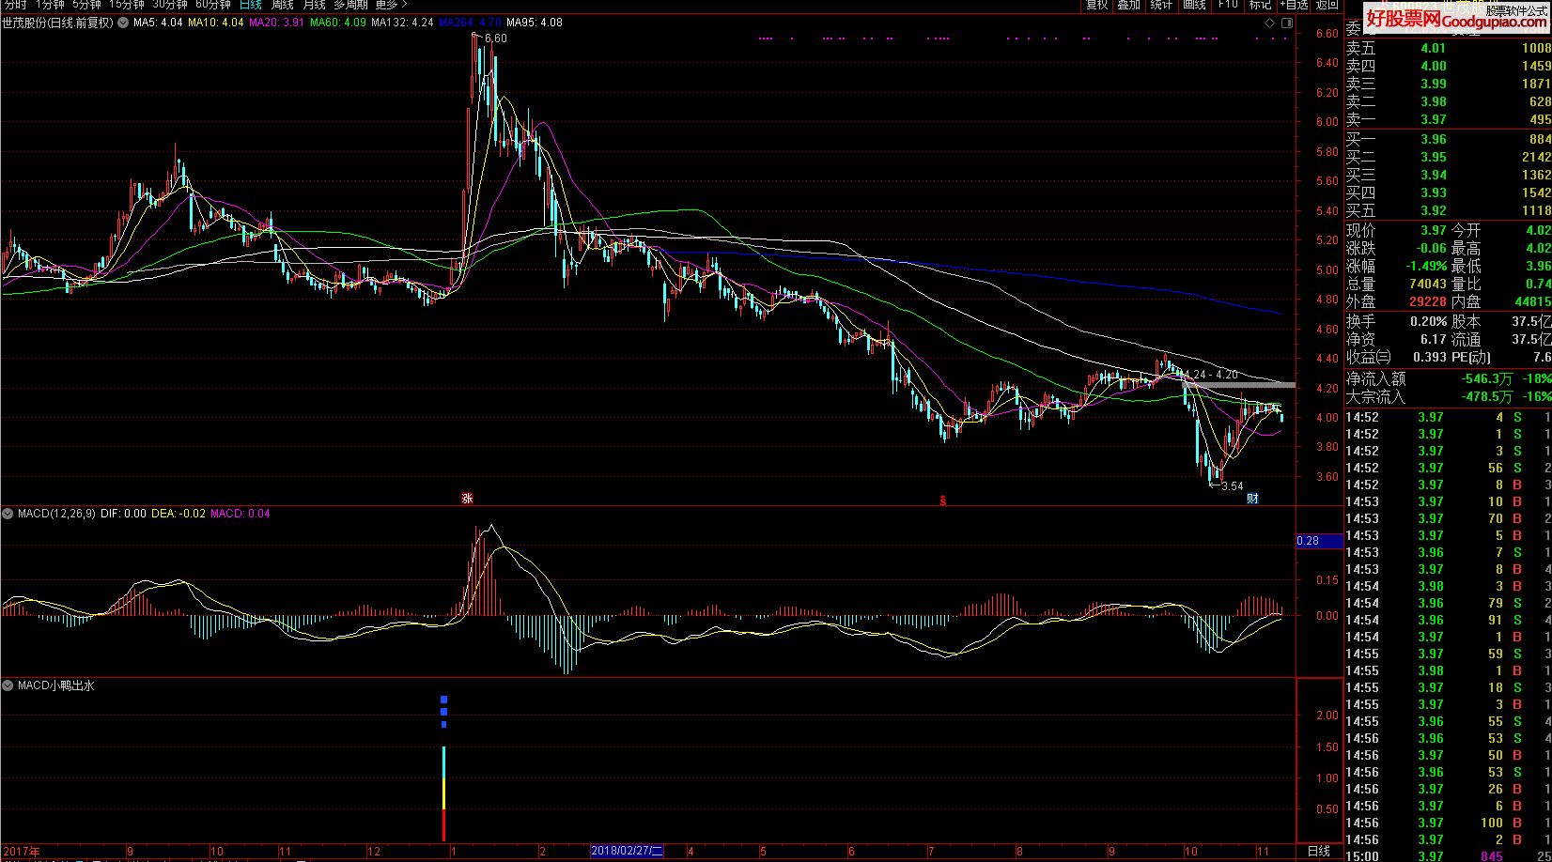Screen dimensions: 1552x862
Task: Click the MA95: 4.08 legend
Action: tap(535, 22)
